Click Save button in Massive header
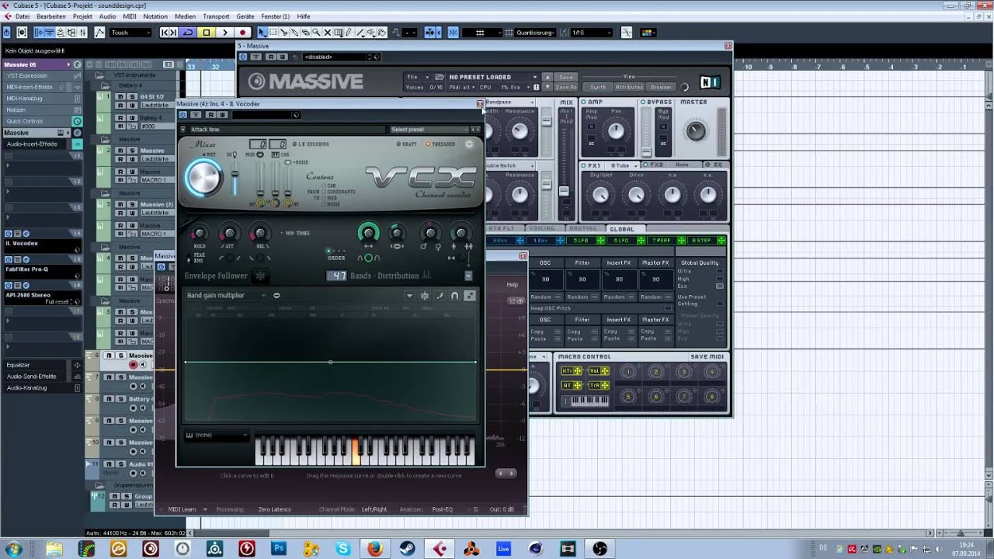Viewport: 994px width, 559px height. [566, 77]
